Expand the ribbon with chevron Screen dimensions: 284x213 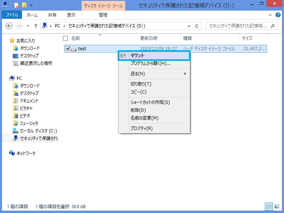(x=270, y=15)
